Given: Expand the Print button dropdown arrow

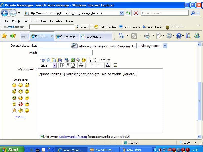Looking at the screenshot, I should click(153, 36).
